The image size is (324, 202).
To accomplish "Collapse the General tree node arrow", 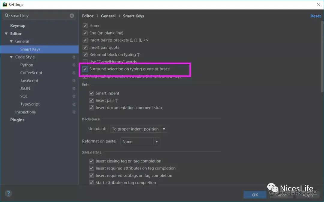I will [11, 41].
